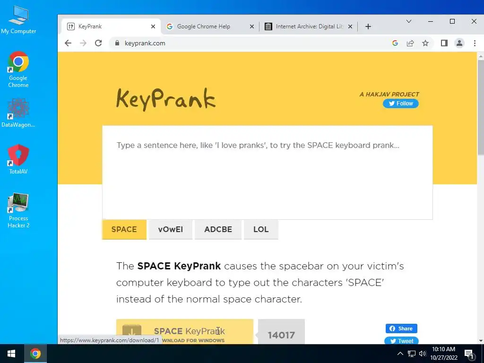Click the browser forward arrow
This screenshot has height=363, width=484.
point(83,43)
